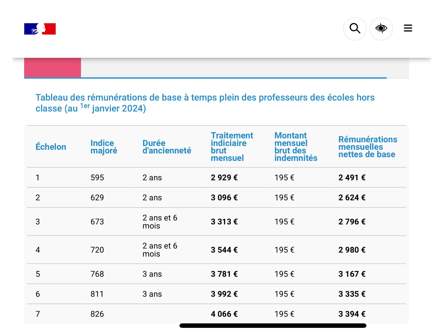Click échelon number 4 cell
This screenshot has width=435, height=335.
click(x=38, y=250)
